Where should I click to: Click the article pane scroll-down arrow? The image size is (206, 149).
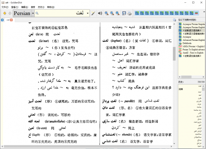tap(174, 144)
